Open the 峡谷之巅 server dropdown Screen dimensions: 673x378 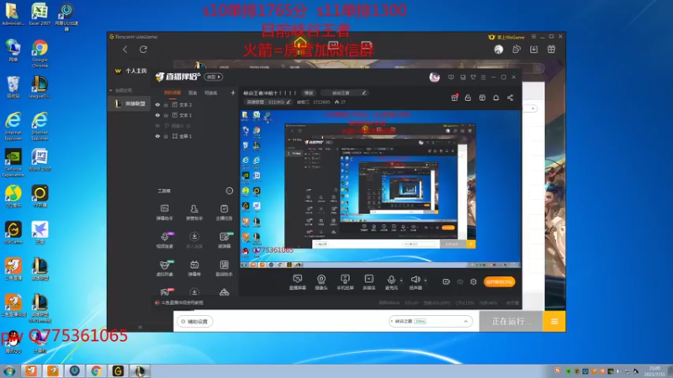click(430, 321)
